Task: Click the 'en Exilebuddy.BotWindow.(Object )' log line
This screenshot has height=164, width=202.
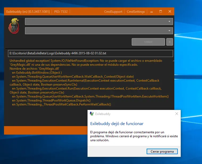Action: [x=37, y=73]
